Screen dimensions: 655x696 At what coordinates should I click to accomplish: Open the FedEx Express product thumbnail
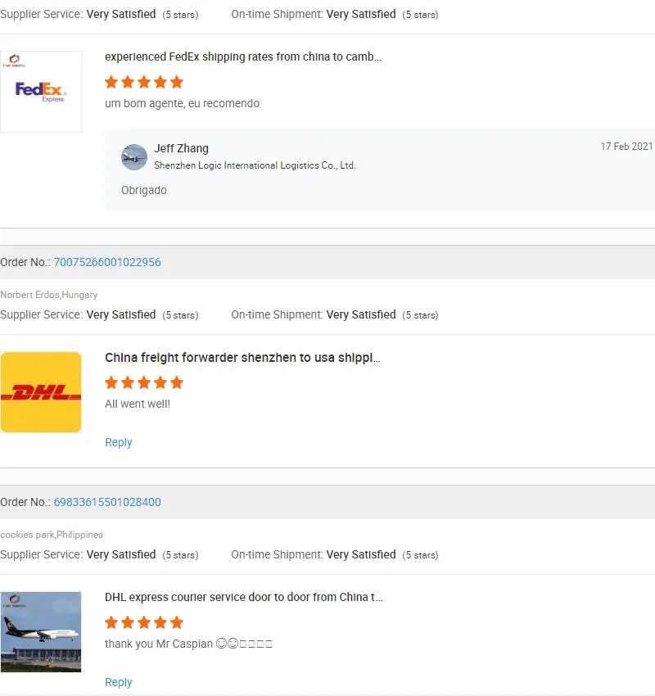pos(41,91)
